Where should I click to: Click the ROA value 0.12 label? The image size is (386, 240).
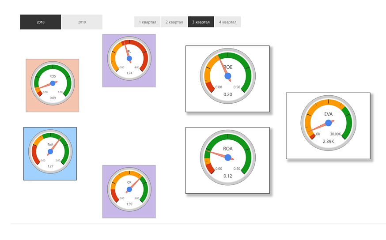point(228,176)
